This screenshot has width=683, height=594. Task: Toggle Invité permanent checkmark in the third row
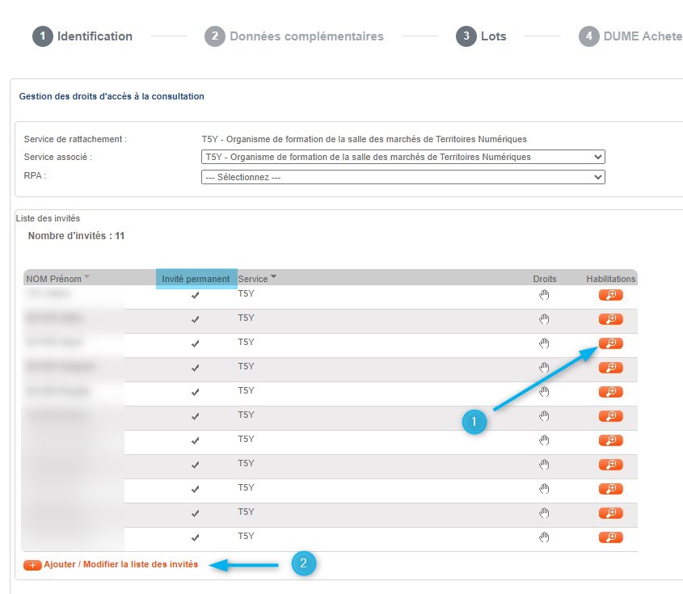pyautogui.click(x=195, y=344)
